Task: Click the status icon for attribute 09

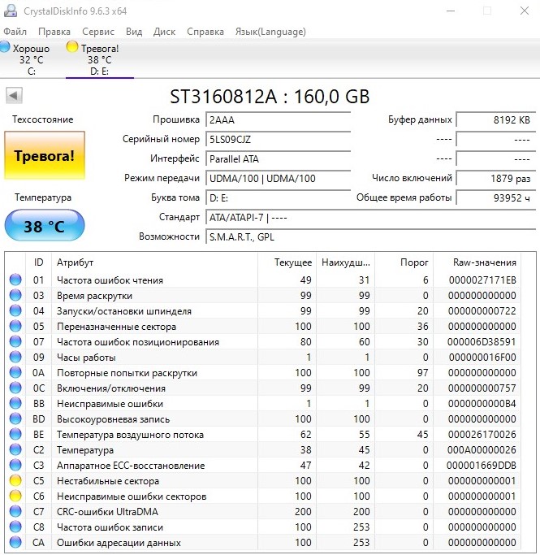Action: tap(15, 357)
